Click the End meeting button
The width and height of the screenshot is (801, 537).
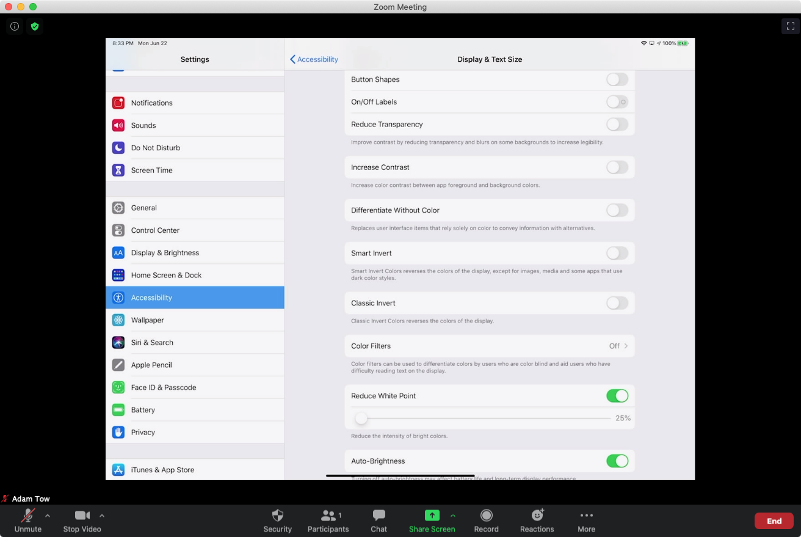tap(774, 521)
